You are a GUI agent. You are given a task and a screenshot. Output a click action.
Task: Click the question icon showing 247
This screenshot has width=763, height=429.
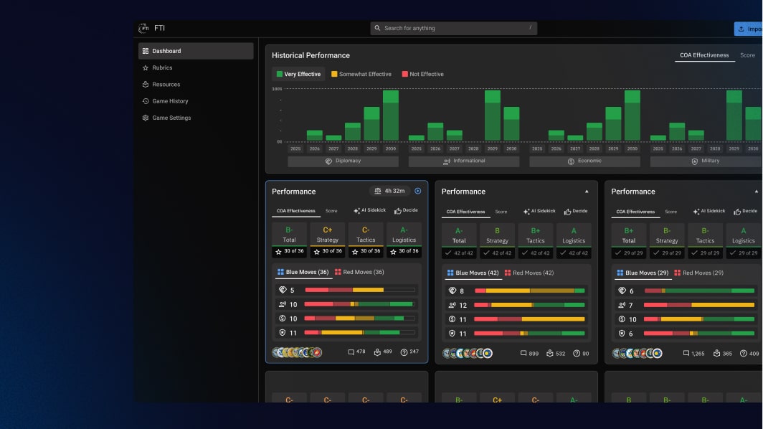(409, 352)
